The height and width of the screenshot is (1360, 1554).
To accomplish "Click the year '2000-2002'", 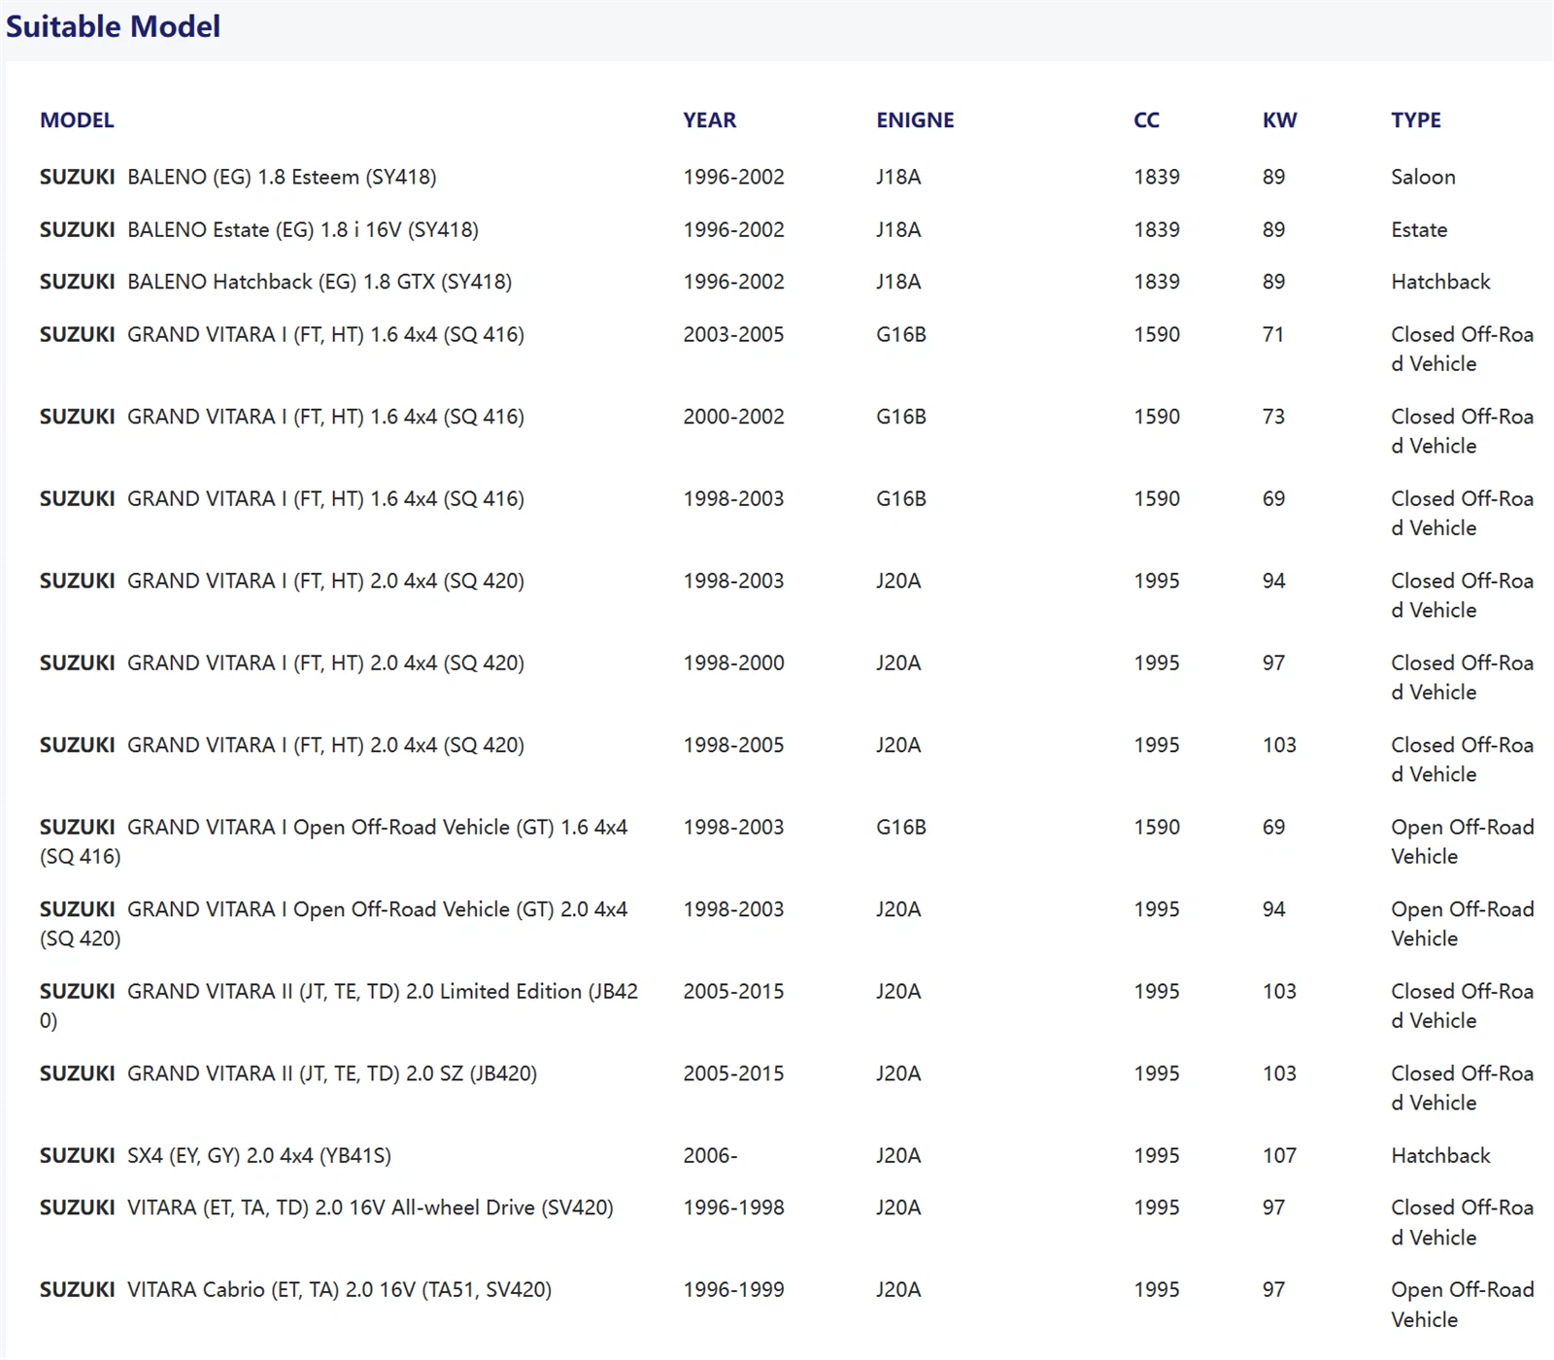I will coord(733,417).
